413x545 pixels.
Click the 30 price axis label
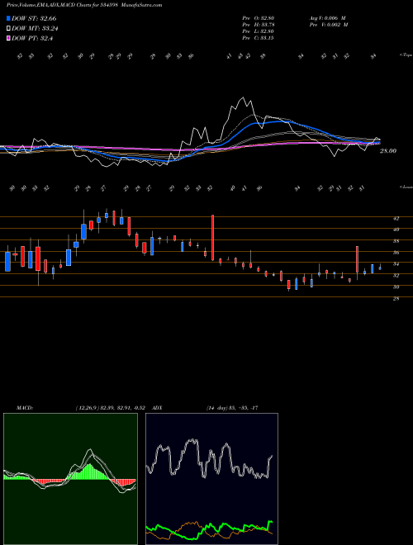(396, 287)
